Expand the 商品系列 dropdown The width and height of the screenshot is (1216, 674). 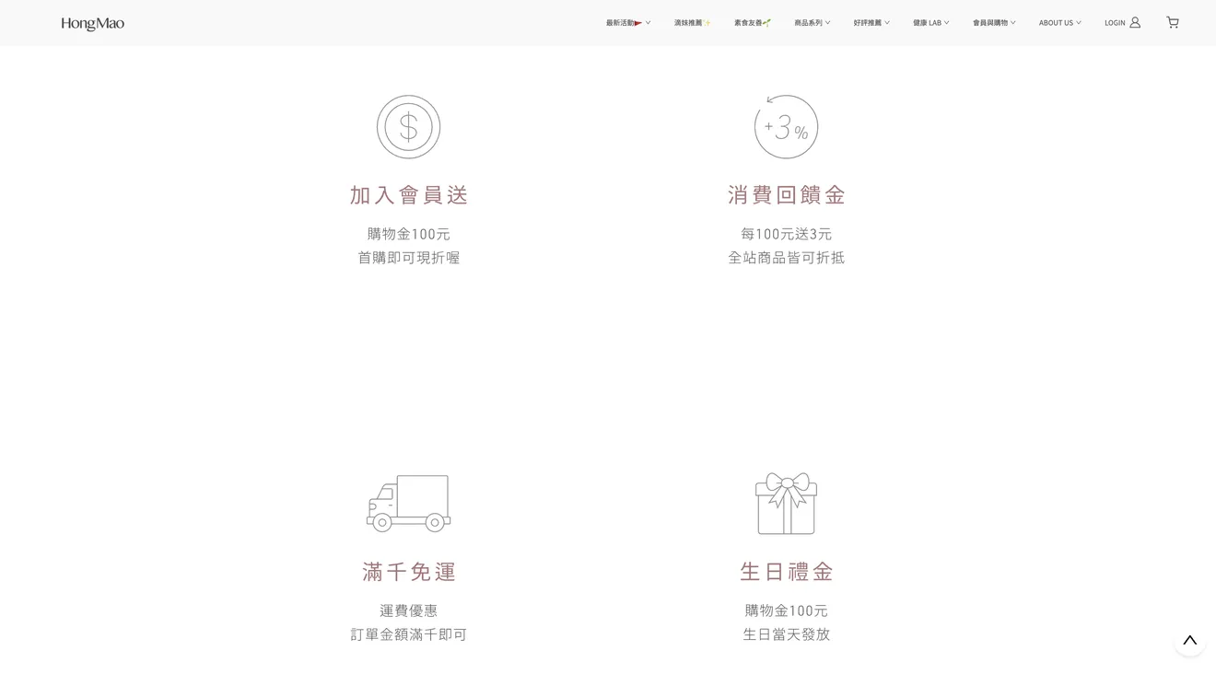tap(813, 22)
